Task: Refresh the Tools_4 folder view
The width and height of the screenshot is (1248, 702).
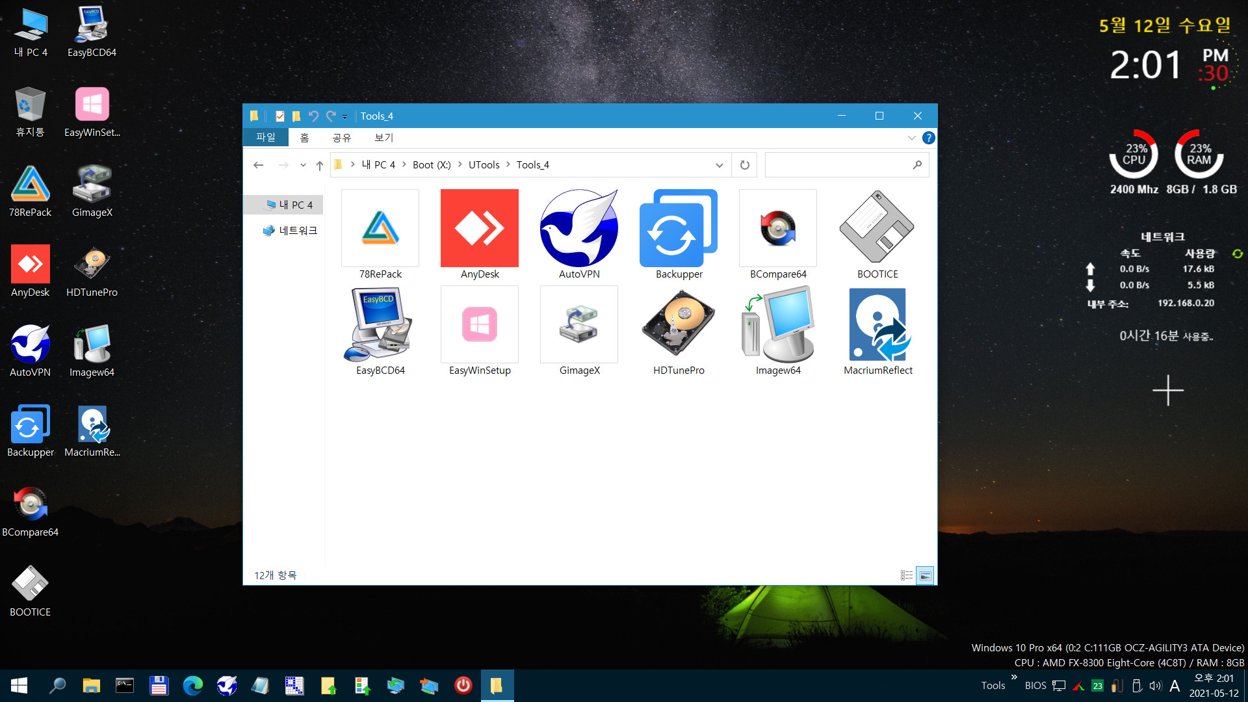Action: (744, 165)
